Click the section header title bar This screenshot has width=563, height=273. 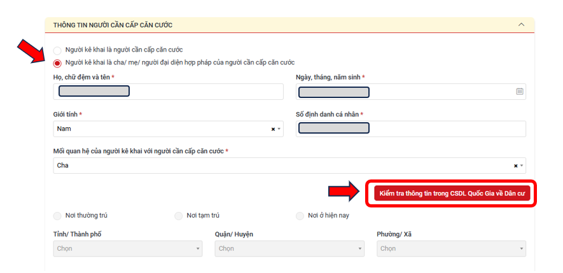[x=289, y=25]
